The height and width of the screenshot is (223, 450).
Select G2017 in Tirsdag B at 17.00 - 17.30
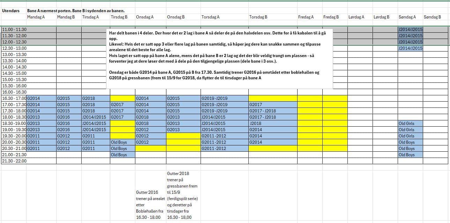pos(122,105)
